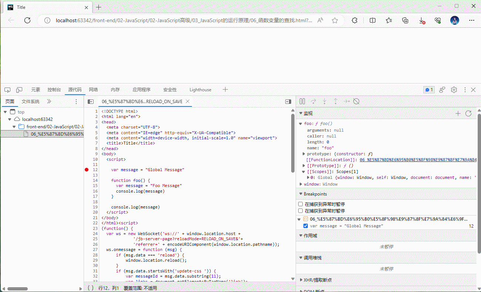Pause script execution button
The width and height of the screenshot is (481, 292).
click(x=302, y=101)
